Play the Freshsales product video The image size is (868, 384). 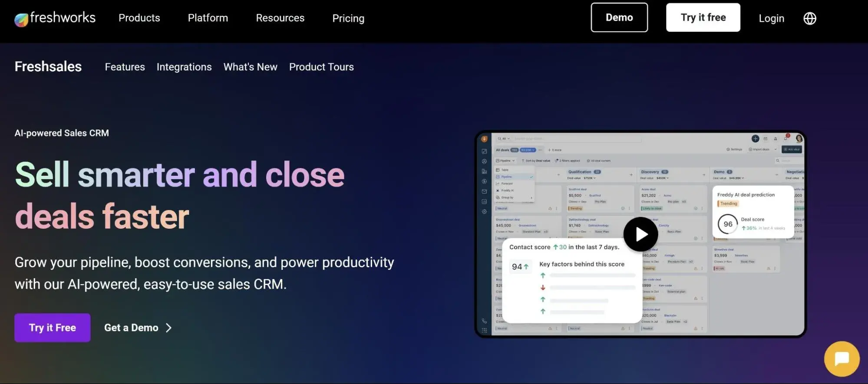(640, 234)
